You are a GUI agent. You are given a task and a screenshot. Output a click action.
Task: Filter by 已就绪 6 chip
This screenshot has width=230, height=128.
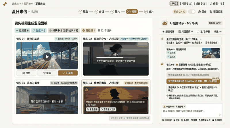[22, 30]
